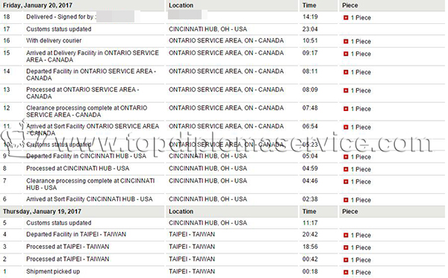Screen dimensions: 448x278
Task: Select the Friday, January 20, 2017 header
Action: [x=37, y=5]
